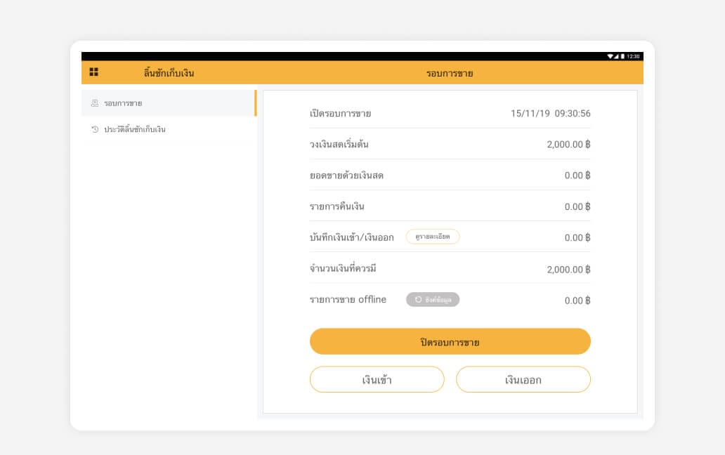
Task: Tap the Wi-Fi icon in status bar
Action: click(610, 56)
